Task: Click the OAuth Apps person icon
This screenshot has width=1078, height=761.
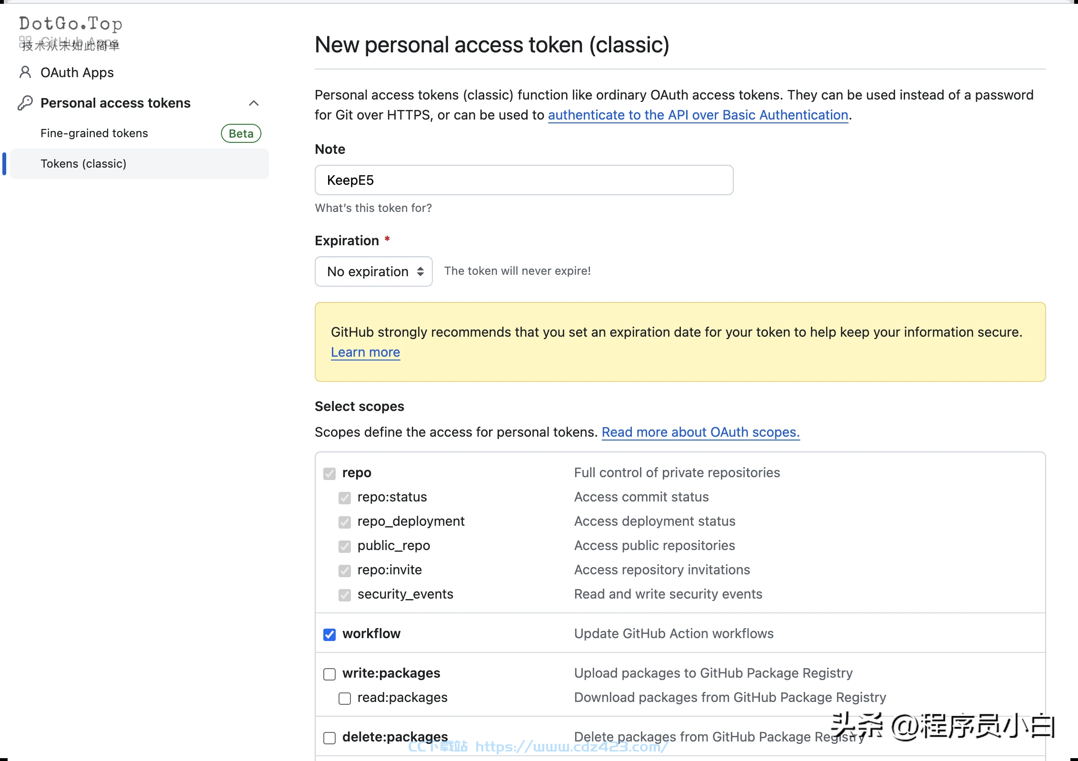Action: tap(25, 72)
